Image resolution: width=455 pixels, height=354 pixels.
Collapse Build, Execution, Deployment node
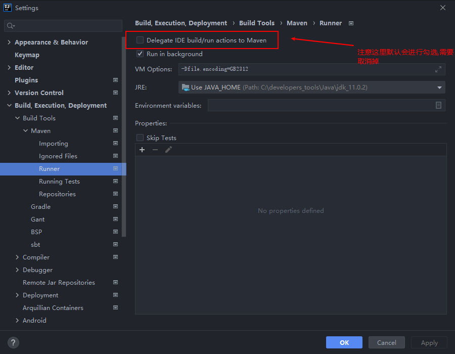tap(9, 105)
